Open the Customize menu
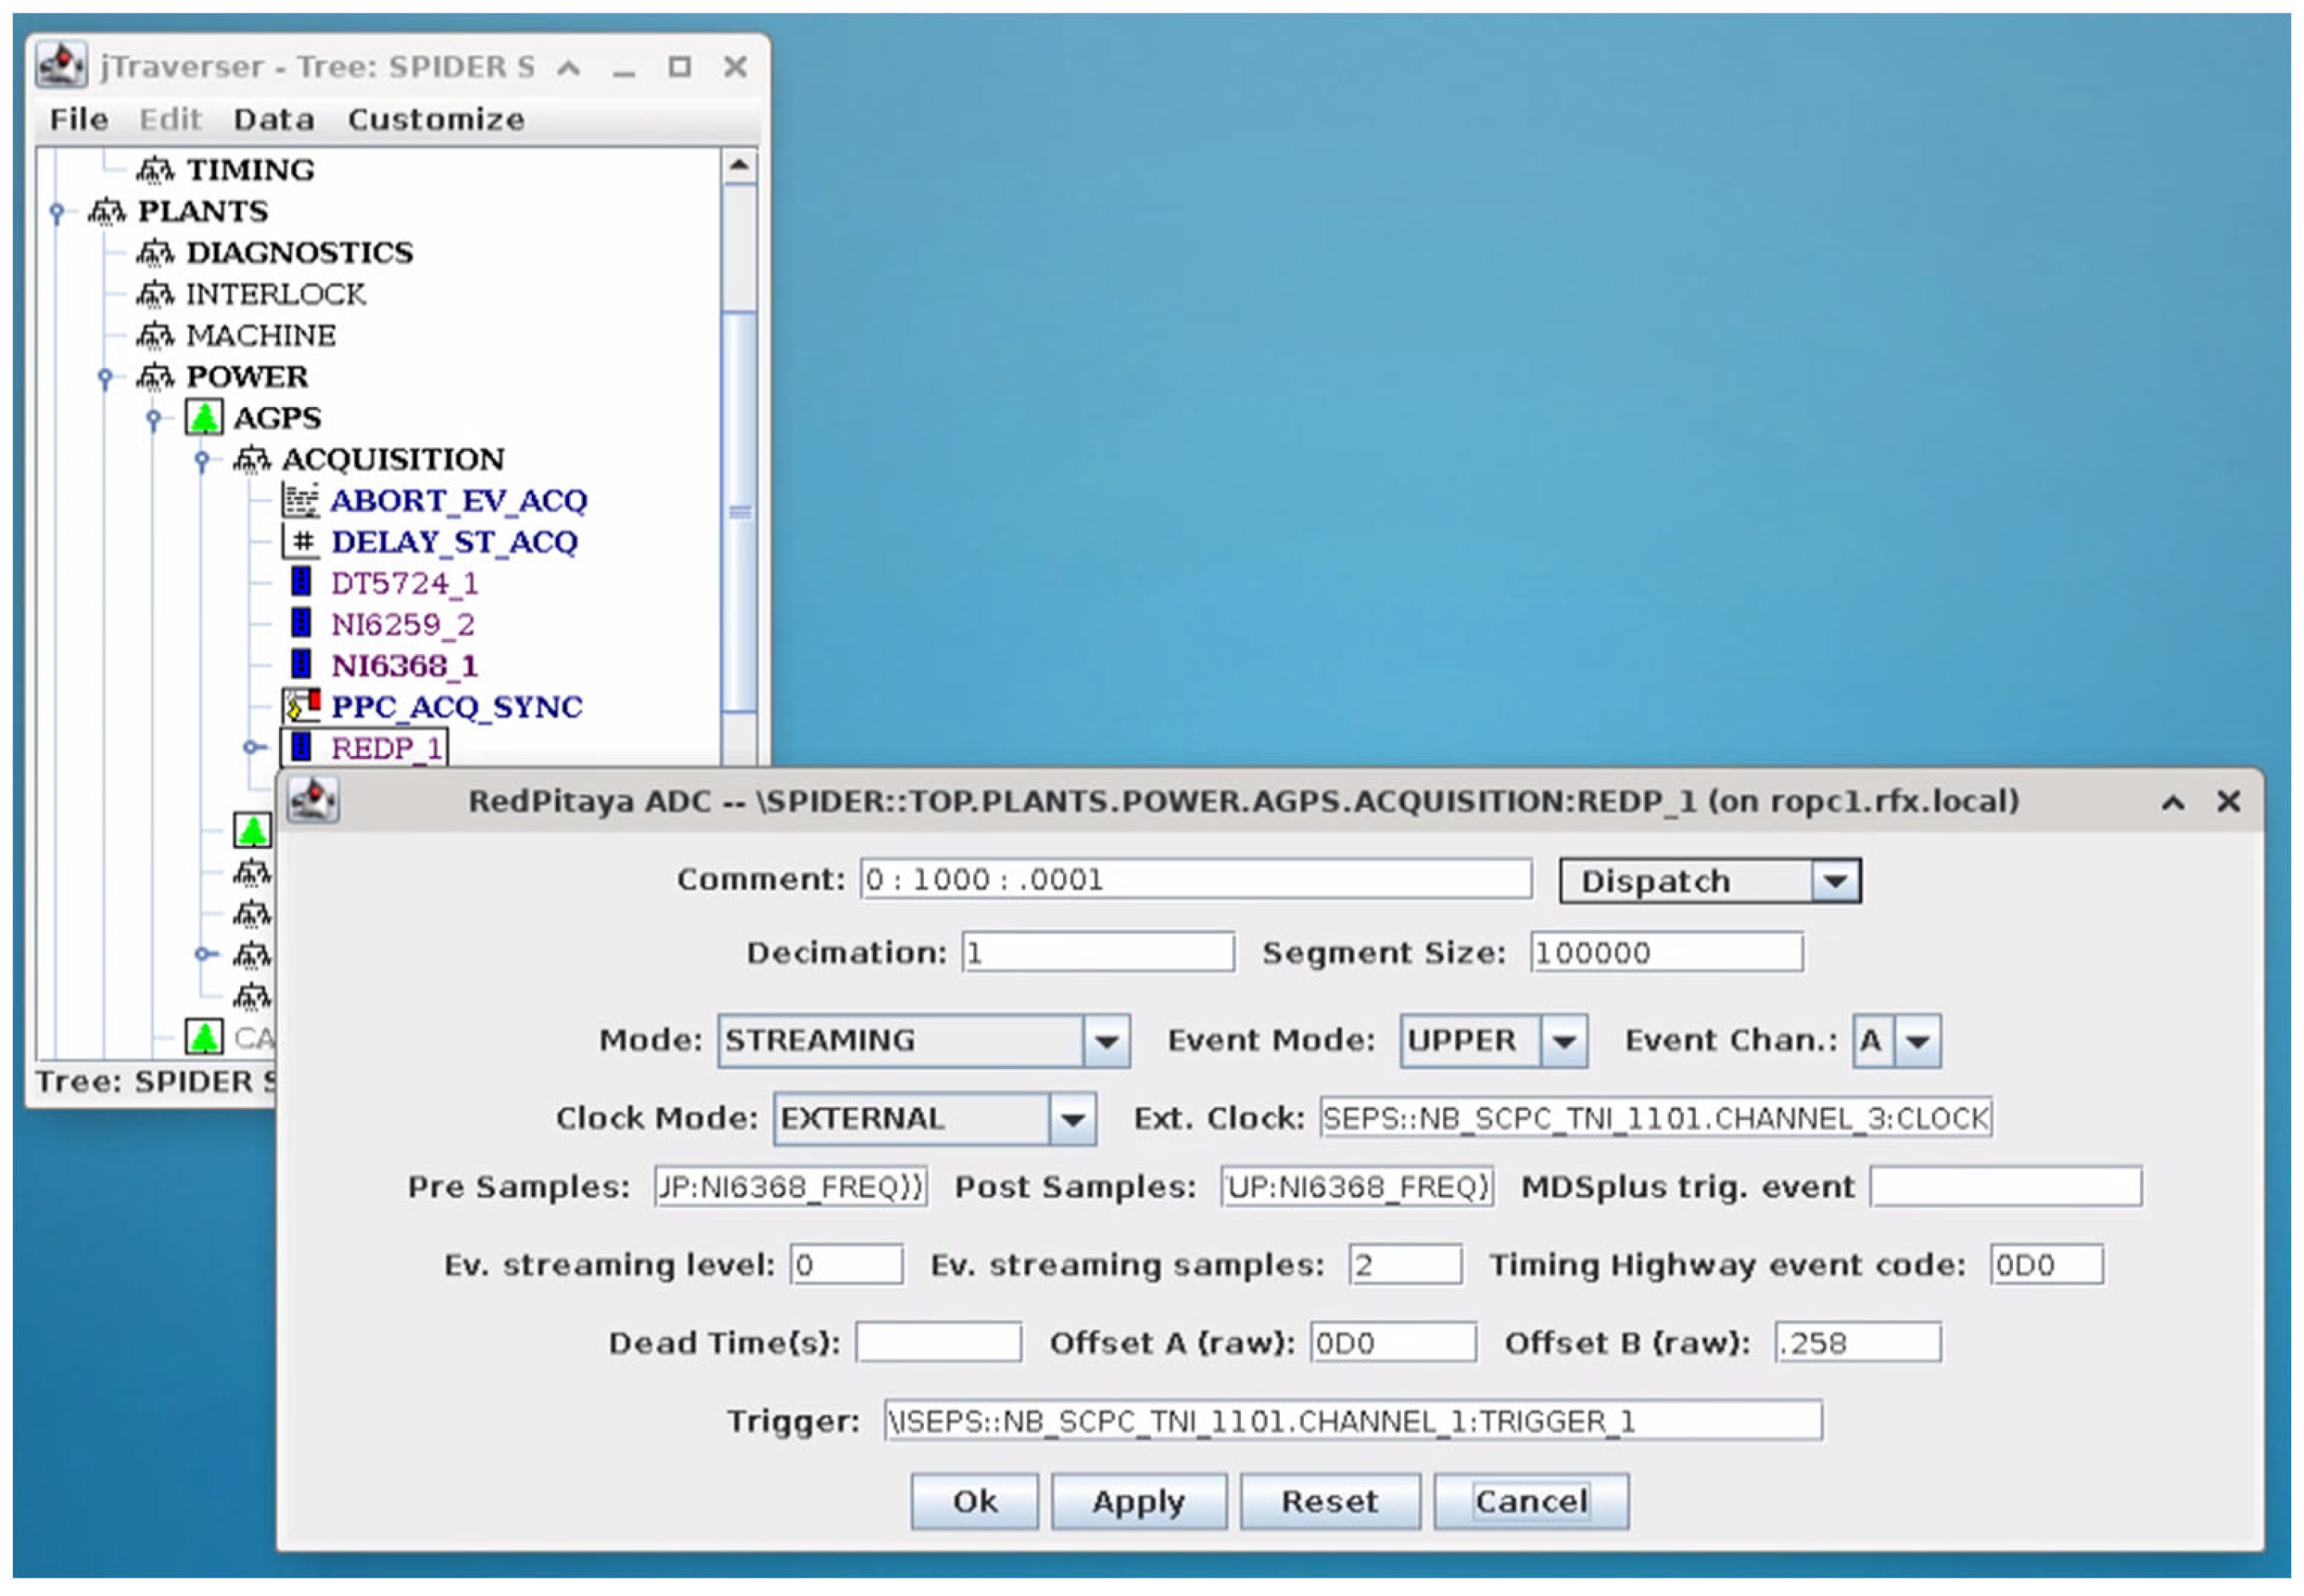The image size is (2304, 1596). click(435, 120)
